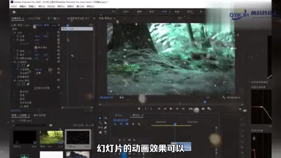Image resolution: width=281 pixels, height=158 pixels.
Task: Select the Pen tool in the Tools panel
Action: (x=105, y=128)
